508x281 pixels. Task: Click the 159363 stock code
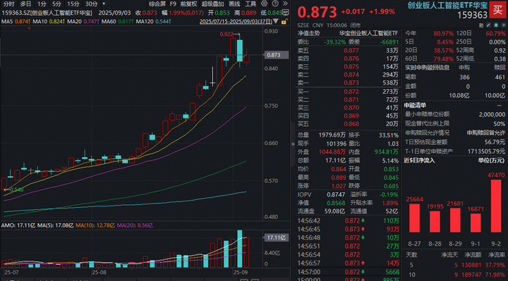point(472,15)
